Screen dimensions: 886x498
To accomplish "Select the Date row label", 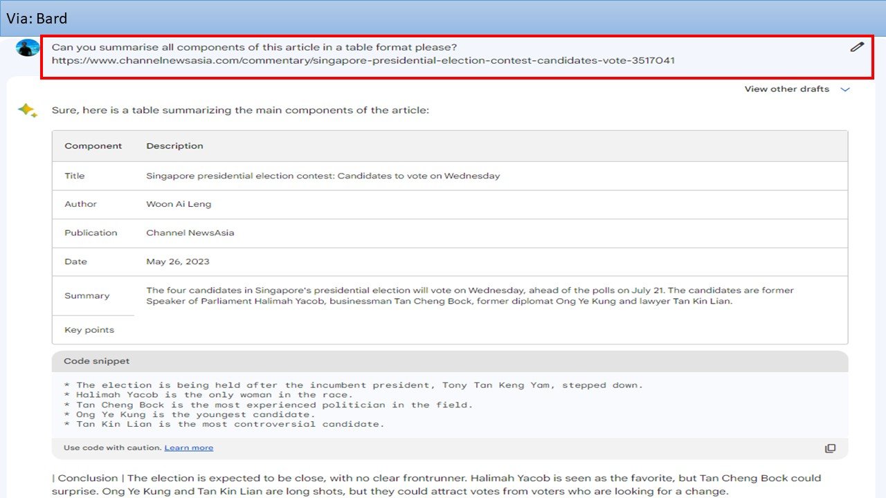I will [x=75, y=261].
